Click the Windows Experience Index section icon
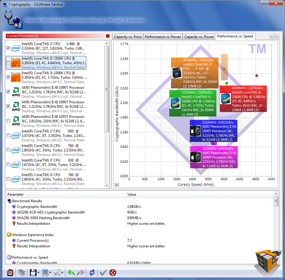Screen dimensions: 285x280 [9, 235]
